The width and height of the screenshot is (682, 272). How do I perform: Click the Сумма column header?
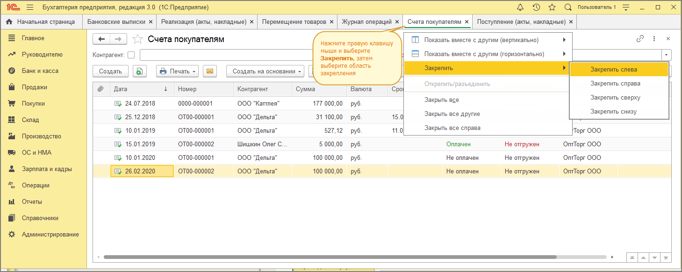point(319,89)
